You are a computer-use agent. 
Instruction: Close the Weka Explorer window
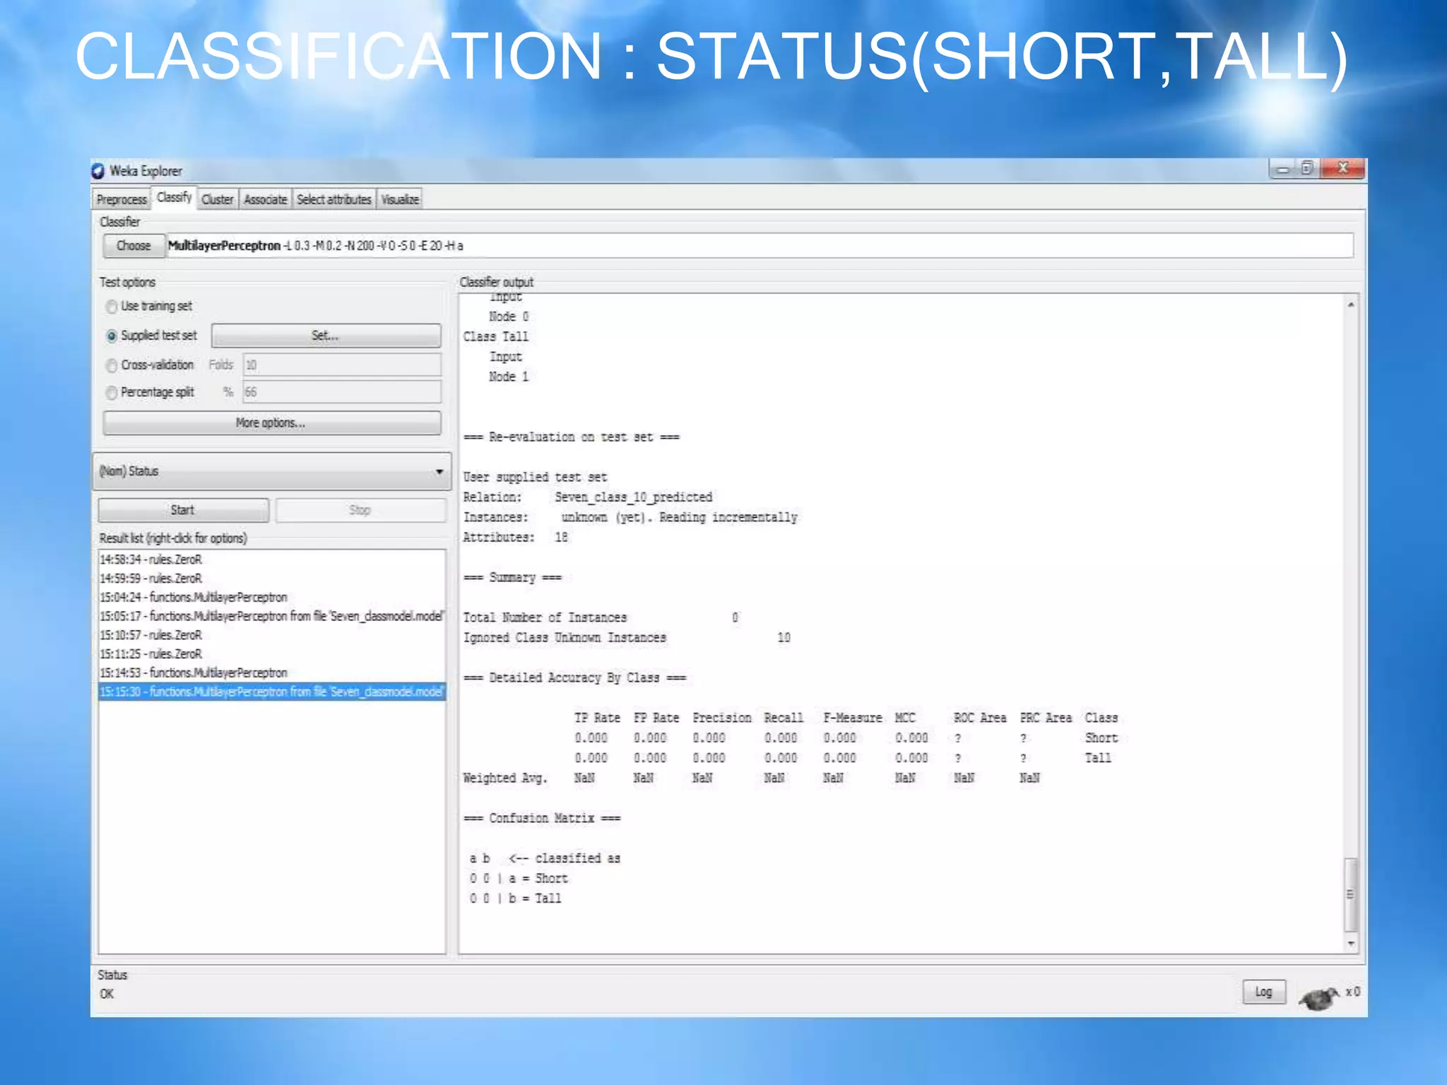click(1342, 168)
